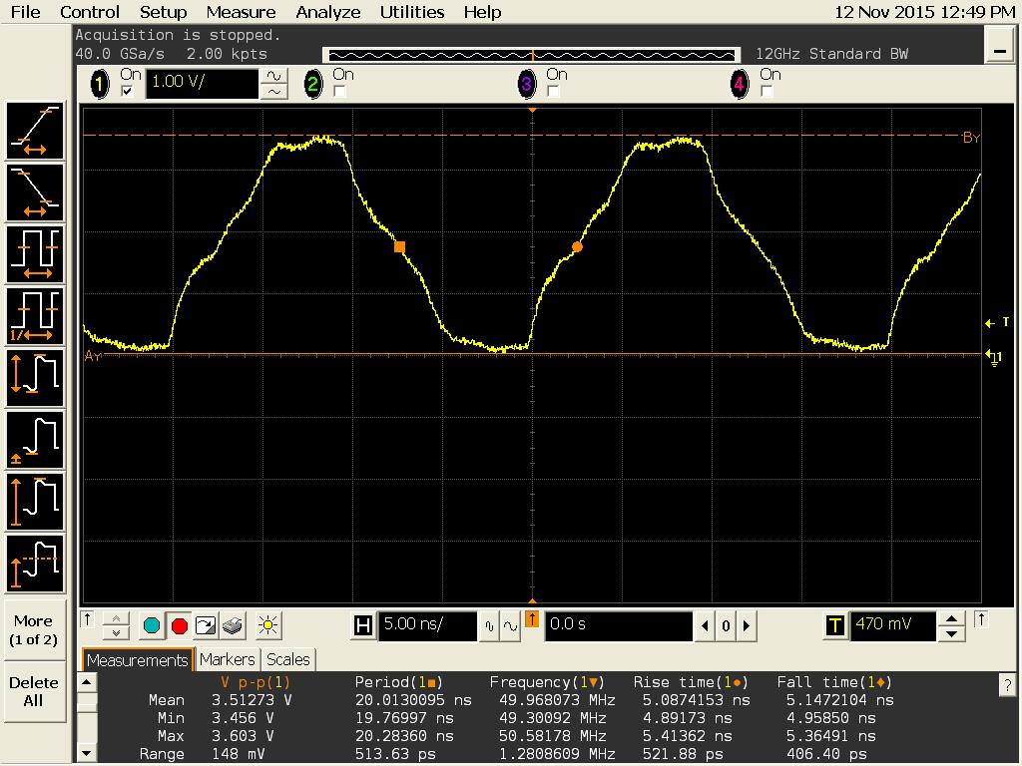The height and width of the screenshot is (766, 1022).
Task: Open the Measure menu
Action: 241,12
